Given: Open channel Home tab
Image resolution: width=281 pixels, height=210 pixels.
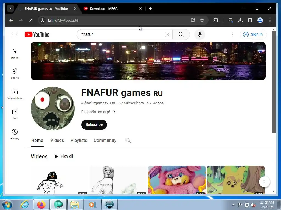Looking at the screenshot, I should (x=37, y=141).
